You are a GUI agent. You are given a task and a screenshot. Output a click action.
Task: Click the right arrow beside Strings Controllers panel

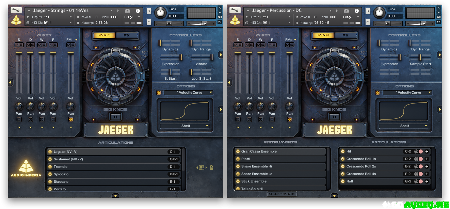(221, 54)
